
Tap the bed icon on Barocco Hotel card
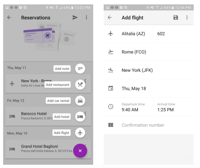[12, 116]
